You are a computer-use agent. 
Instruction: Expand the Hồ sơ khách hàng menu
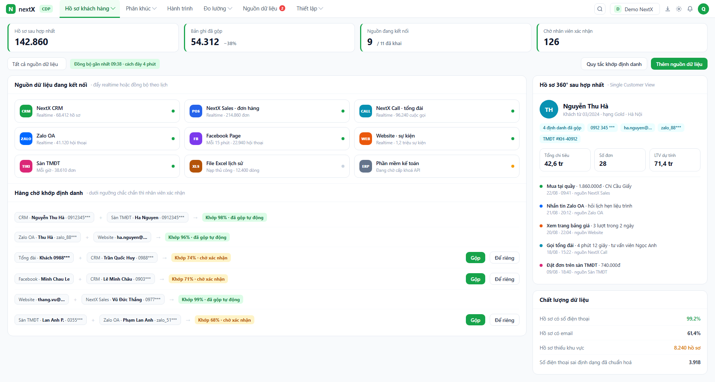pos(90,9)
